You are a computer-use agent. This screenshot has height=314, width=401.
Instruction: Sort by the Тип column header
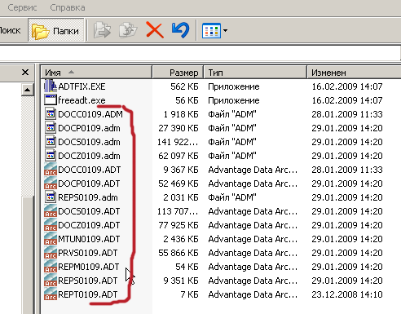pyautogui.click(x=255, y=73)
